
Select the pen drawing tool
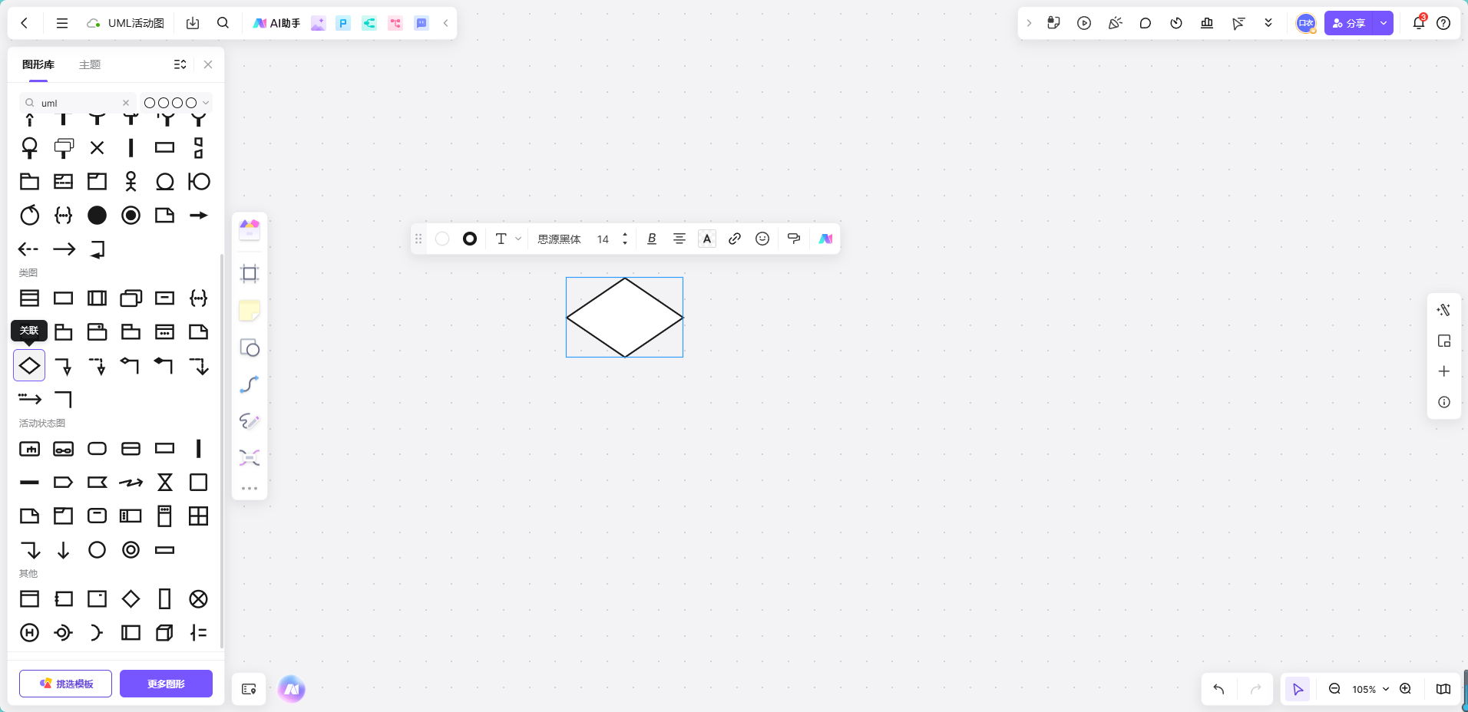click(x=250, y=421)
